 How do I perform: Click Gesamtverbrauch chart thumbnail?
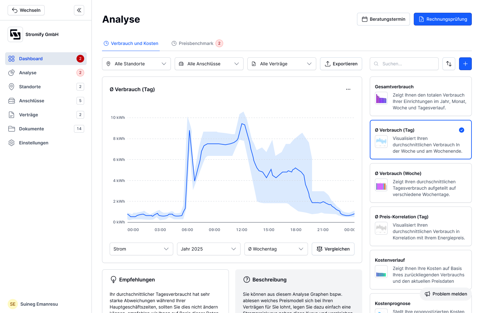381,98
